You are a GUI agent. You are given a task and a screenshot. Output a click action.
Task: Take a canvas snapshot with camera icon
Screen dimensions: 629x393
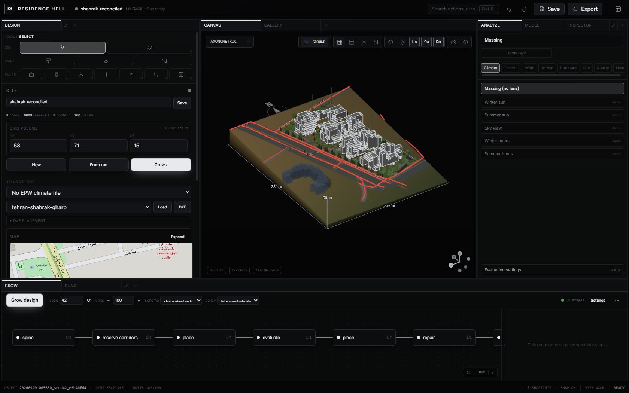pos(453,42)
